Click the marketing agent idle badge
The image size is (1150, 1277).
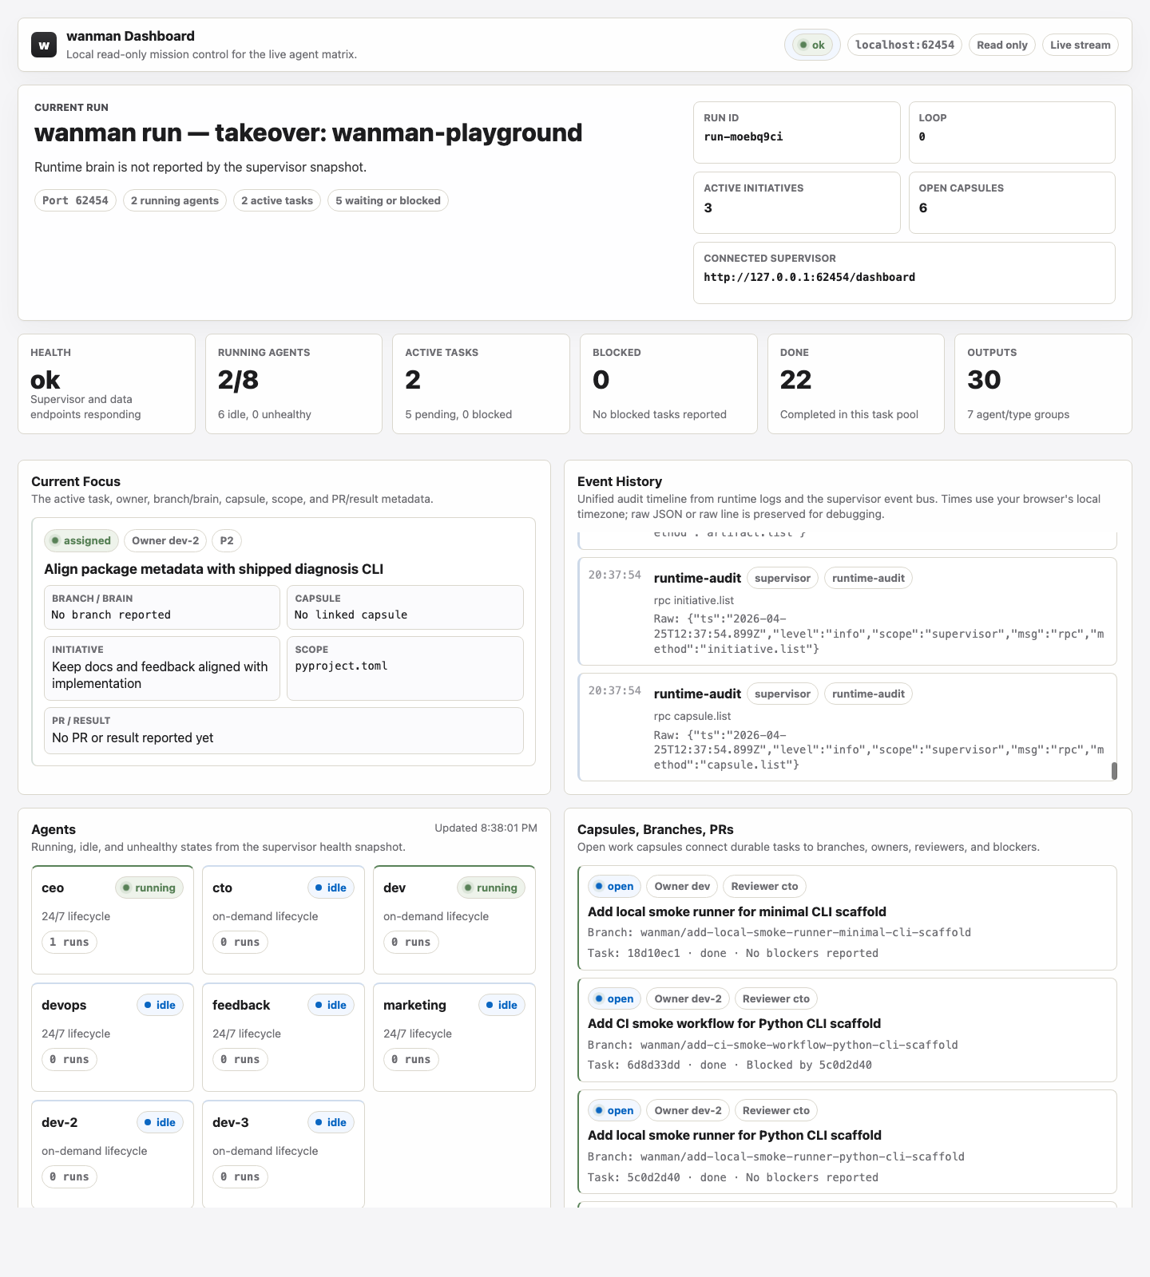point(502,1005)
